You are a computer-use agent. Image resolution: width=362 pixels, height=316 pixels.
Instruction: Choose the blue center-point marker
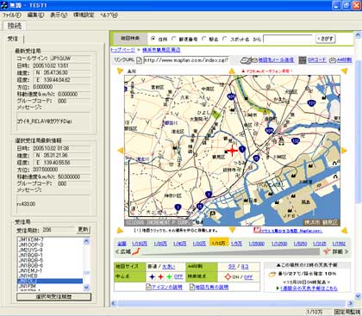(153, 276)
